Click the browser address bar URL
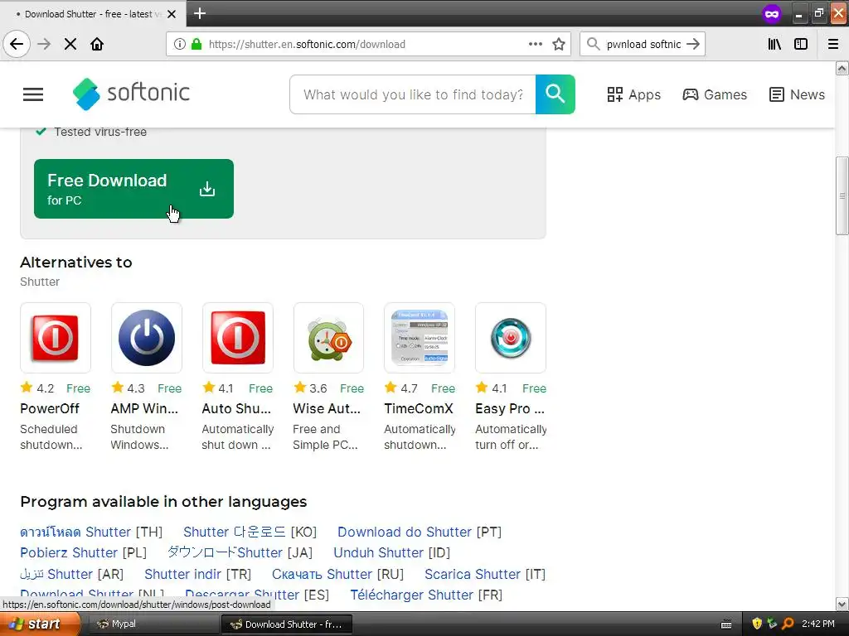 point(307,45)
